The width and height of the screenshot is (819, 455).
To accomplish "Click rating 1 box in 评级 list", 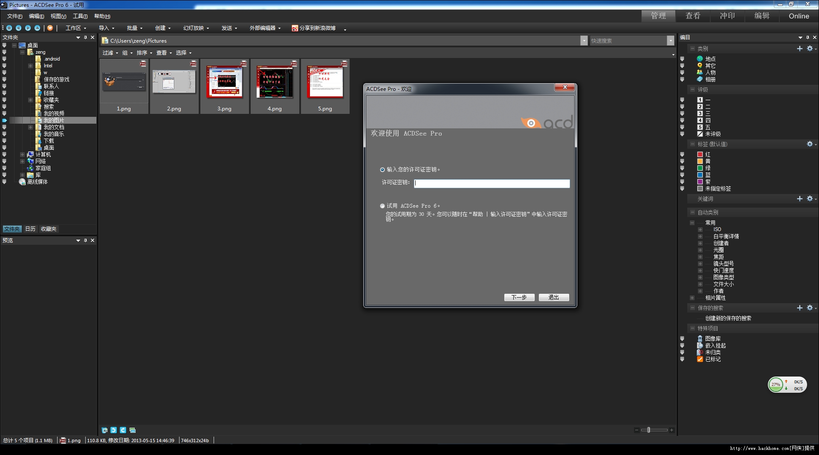I will 700,100.
